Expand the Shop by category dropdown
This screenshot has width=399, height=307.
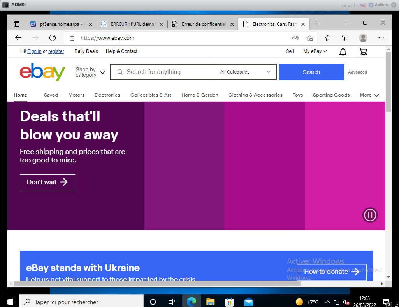pyautogui.click(x=90, y=72)
